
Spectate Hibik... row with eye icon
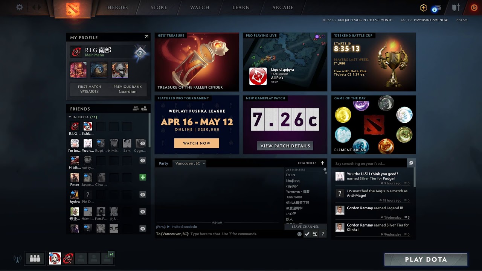pyautogui.click(x=143, y=160)
